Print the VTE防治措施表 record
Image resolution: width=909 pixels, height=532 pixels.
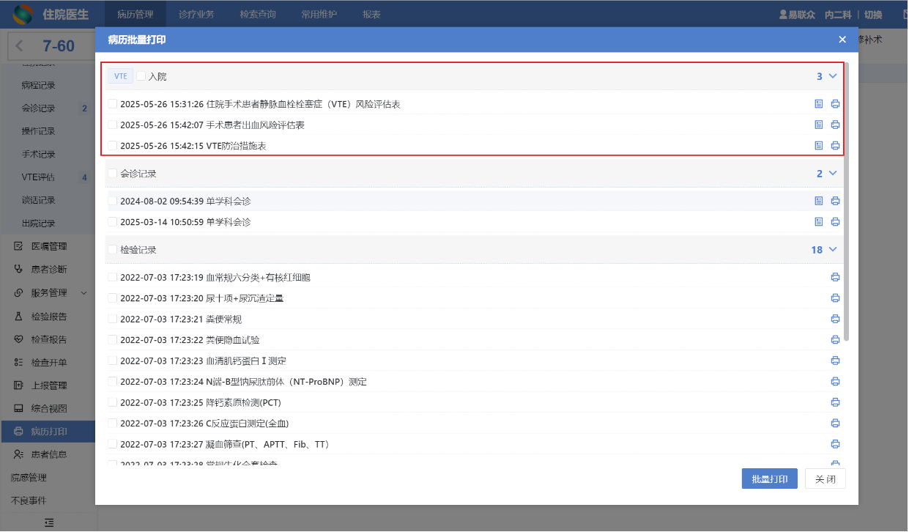835,145
